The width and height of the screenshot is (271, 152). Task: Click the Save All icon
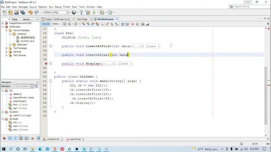[22, 12]
